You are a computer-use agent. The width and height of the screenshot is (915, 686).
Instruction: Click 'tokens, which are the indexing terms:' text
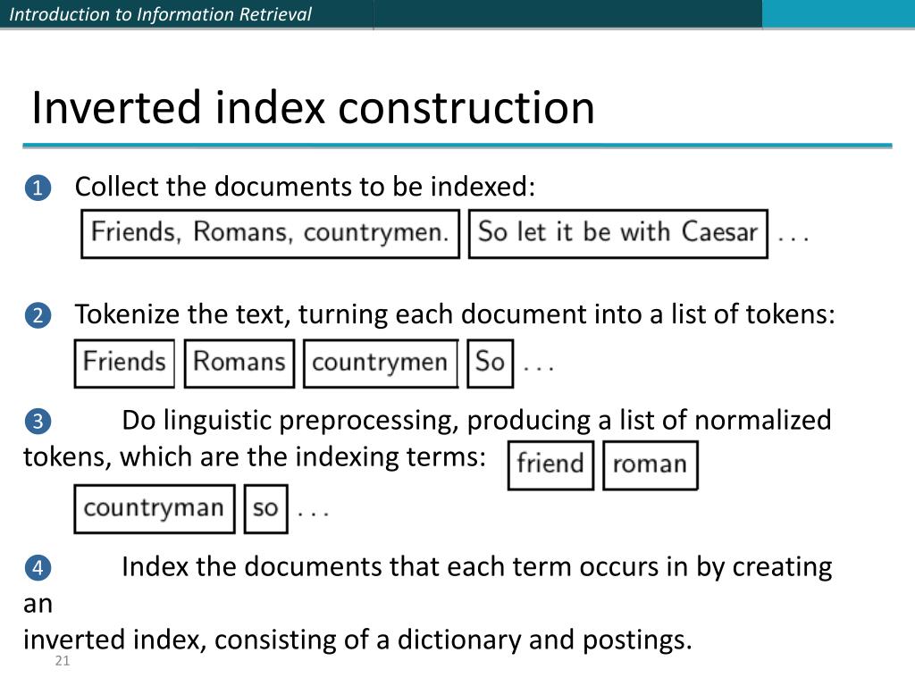255,456
